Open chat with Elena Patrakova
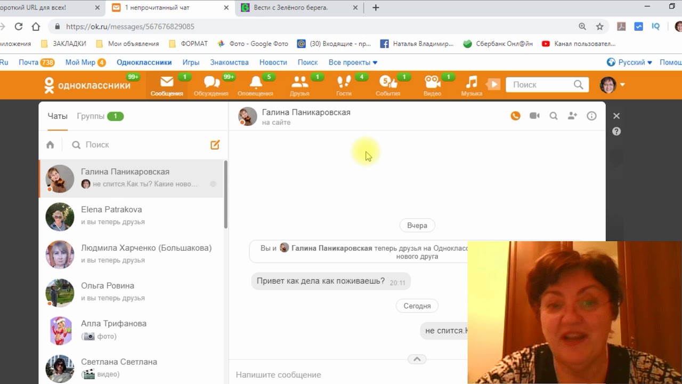 131,217
